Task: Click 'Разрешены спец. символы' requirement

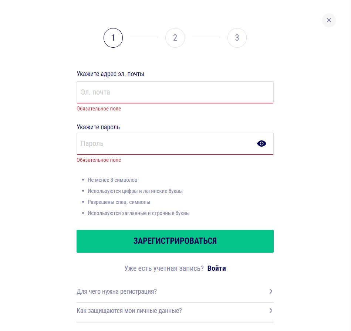Action: point(119,202)
